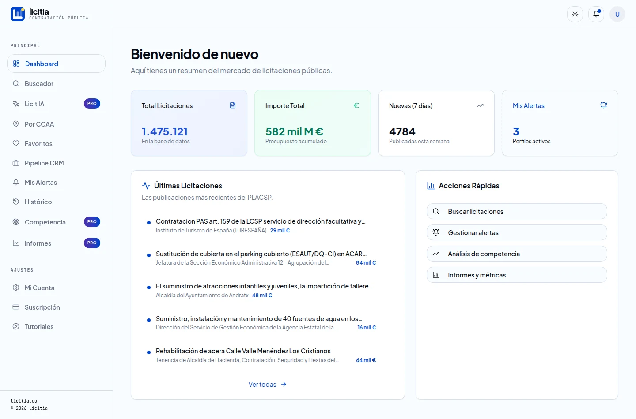Click the Licitia logo icon
Image resolution: width=636 pixels, height=419 pixels.
tap(18, 14)
